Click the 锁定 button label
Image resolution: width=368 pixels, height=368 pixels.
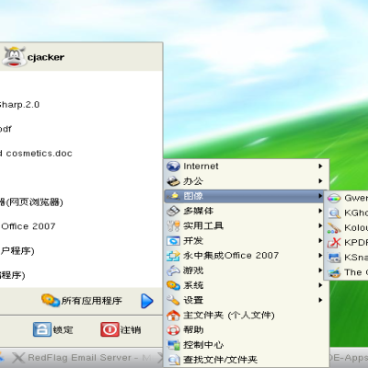[63, 330]
